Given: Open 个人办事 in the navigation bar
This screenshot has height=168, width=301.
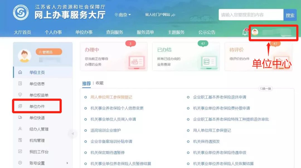Looking at the screenshot, I should (x=53, y=32).
